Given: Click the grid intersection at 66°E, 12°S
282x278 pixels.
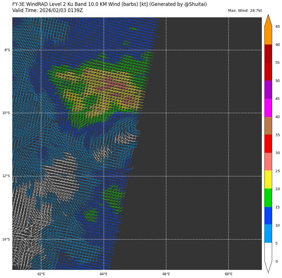Looking at the screenshot, I should click(166, 176).
